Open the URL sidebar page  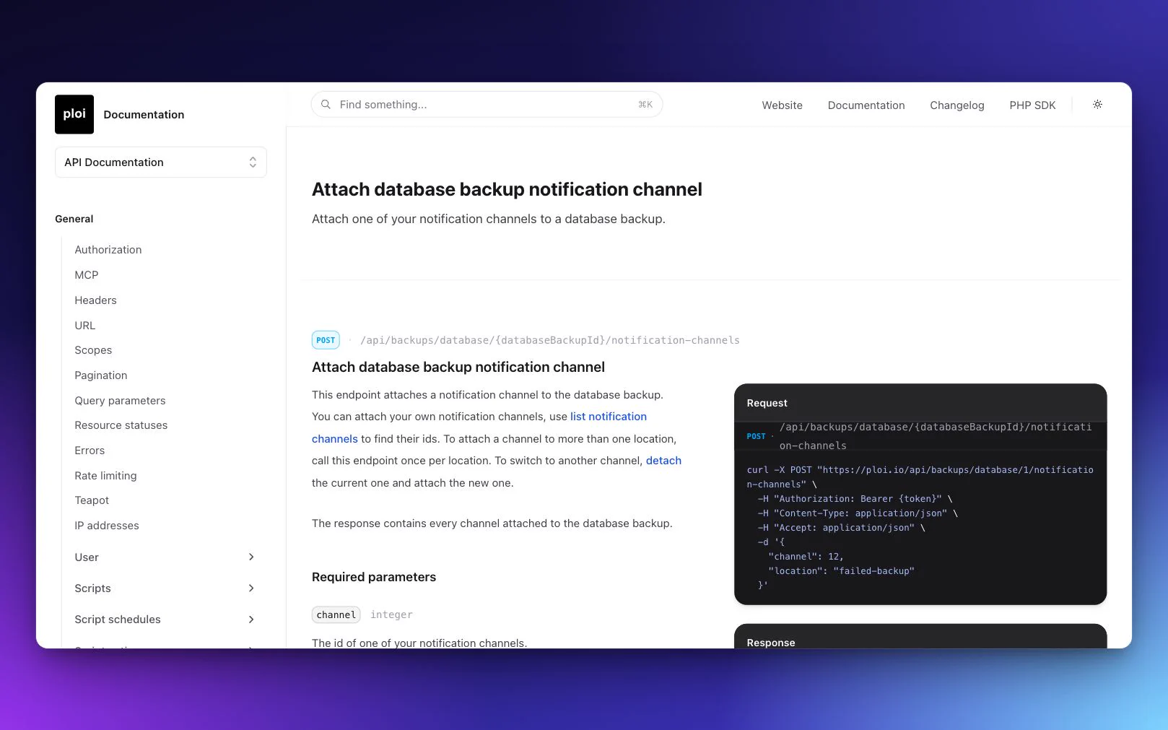pyautogui.click(x=85, y=326)
